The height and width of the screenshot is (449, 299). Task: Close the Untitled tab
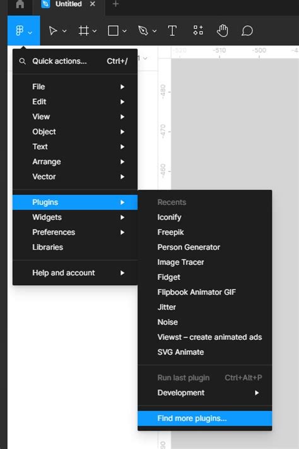click(x=93, y=4)
